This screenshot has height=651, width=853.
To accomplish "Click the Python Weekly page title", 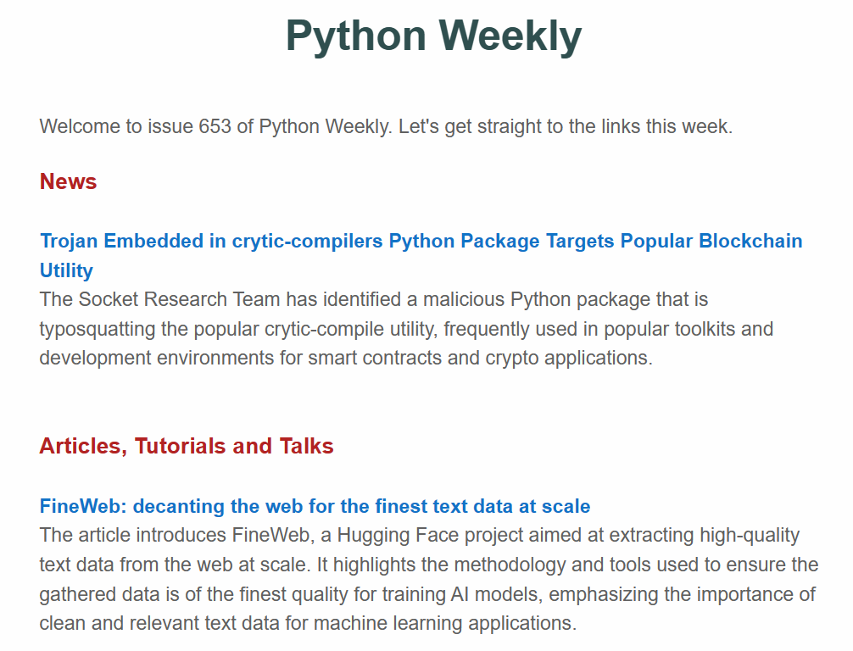I will point(433,36).
